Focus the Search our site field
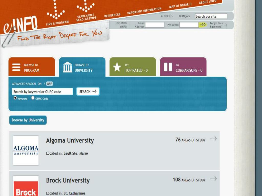Image resolution: width=262 pixels, height=196 pixels. tap(211, 16)
